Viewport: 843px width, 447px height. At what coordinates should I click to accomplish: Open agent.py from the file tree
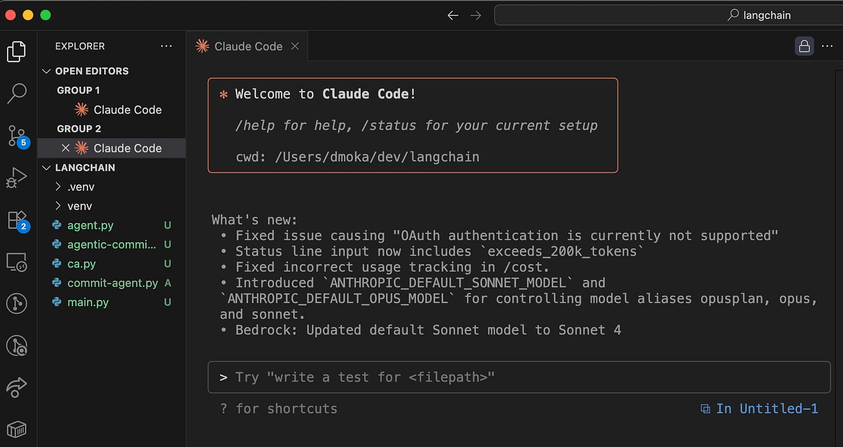90,226
